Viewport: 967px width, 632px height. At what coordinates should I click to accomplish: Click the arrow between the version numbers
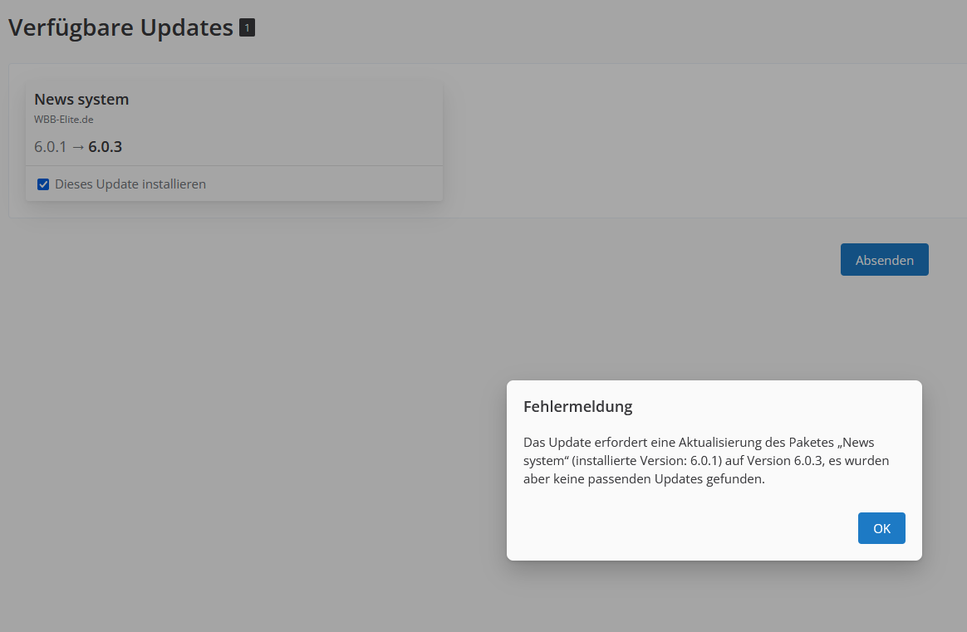tap(78, 147)
